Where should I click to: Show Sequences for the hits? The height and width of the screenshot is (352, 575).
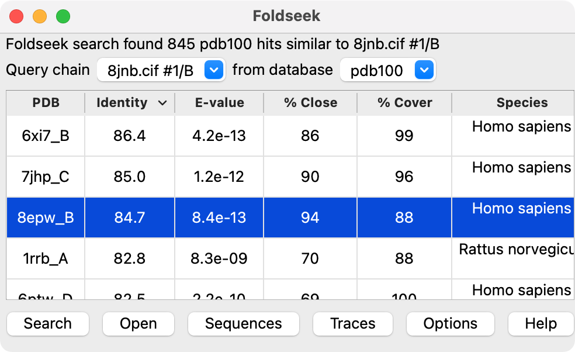click(243, 324)
